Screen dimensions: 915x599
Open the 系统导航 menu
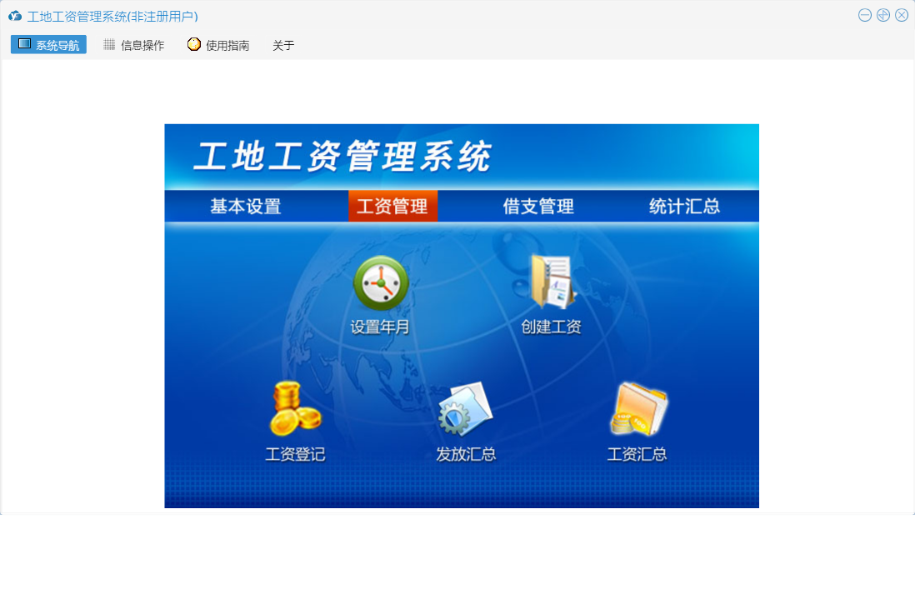pos(48,45)
